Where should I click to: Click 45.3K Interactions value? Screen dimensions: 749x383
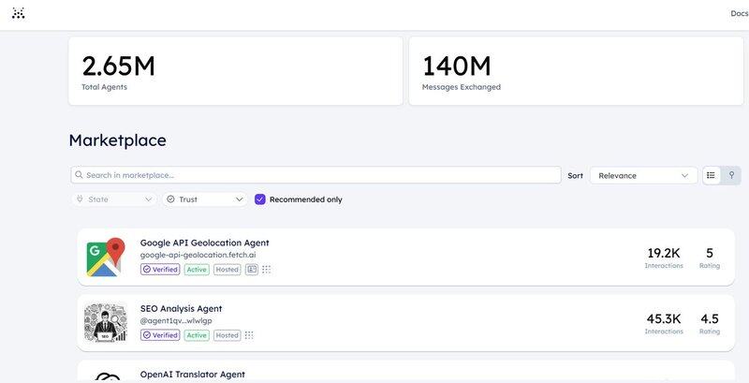click(x=664, y=318)
